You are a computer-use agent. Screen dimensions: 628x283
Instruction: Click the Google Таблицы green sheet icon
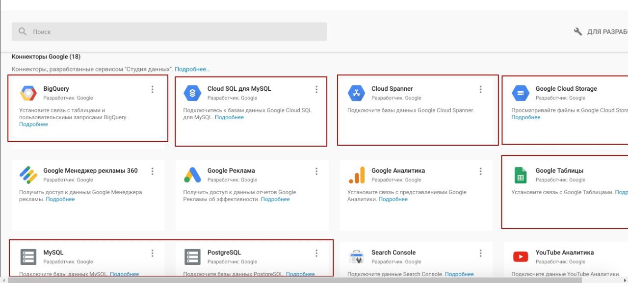pos(520,175)
